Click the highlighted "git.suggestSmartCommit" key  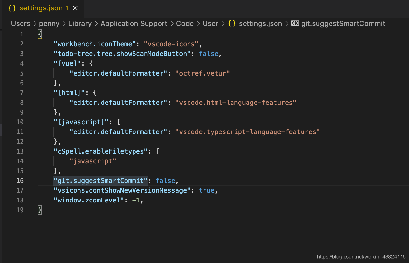coord(101,181)
